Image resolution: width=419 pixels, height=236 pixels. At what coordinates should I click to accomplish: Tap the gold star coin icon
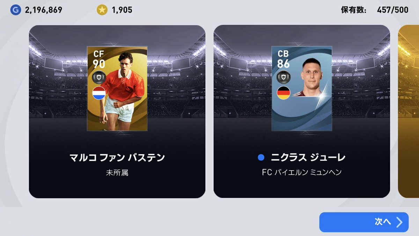click(102, 10)
